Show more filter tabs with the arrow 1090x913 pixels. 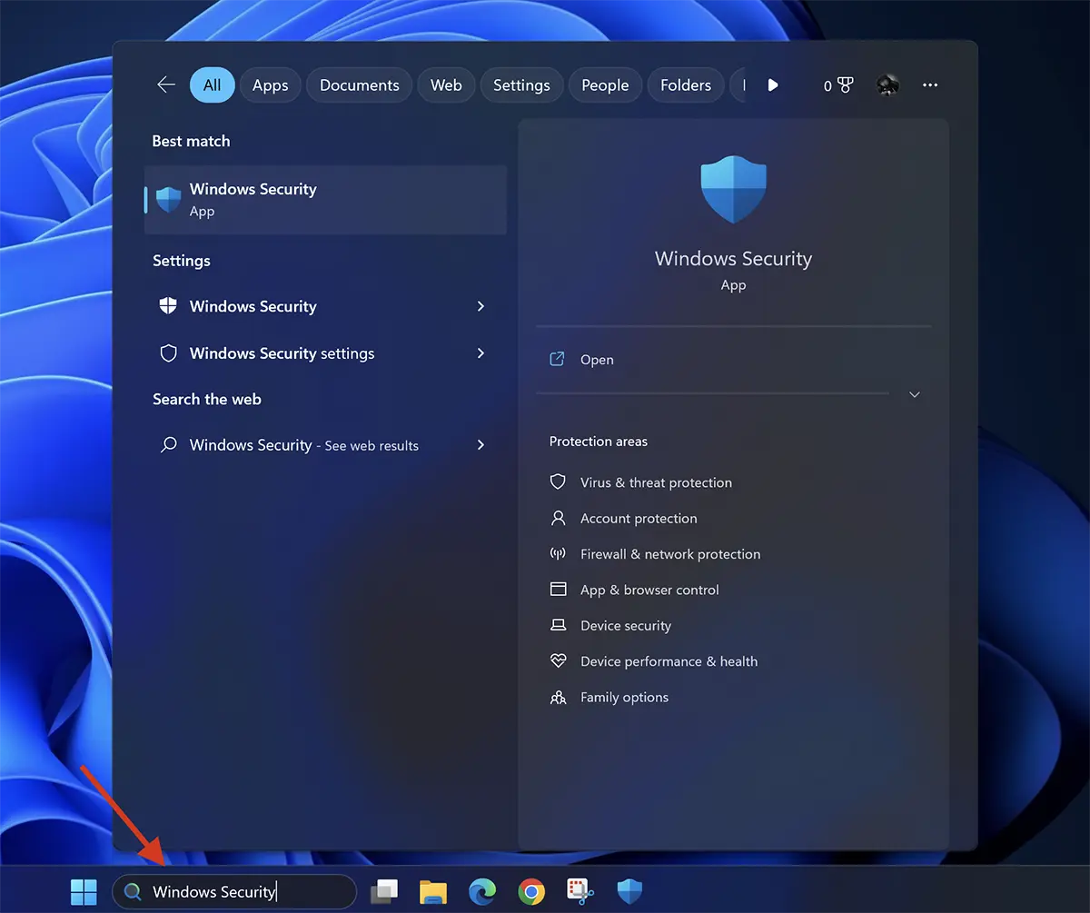pos(773,85)
